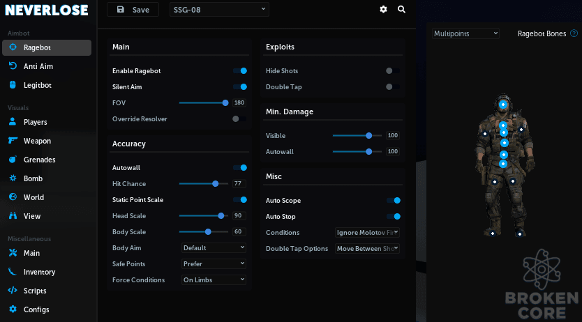Open the Weapon tab label
The image size is (582, 322).
coord(37,141)
